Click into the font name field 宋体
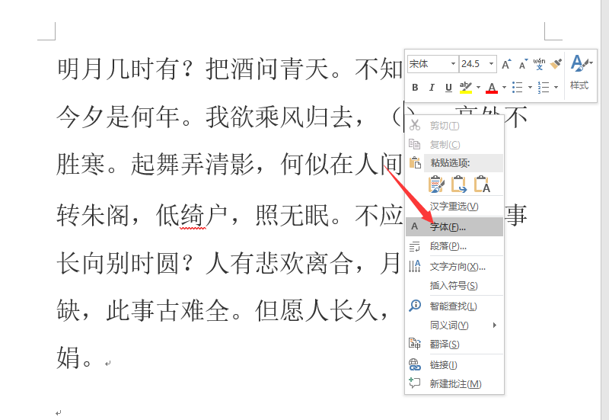This screenshot has width=609, height=420. [429, 64]
